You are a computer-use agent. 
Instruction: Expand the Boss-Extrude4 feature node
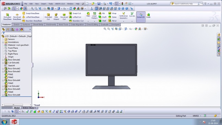[x=3, y=80]
